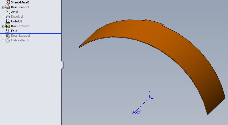Click the Base-Flange1 feature icon
Viewport: 228px width, 125px height.
click(8, 7)
